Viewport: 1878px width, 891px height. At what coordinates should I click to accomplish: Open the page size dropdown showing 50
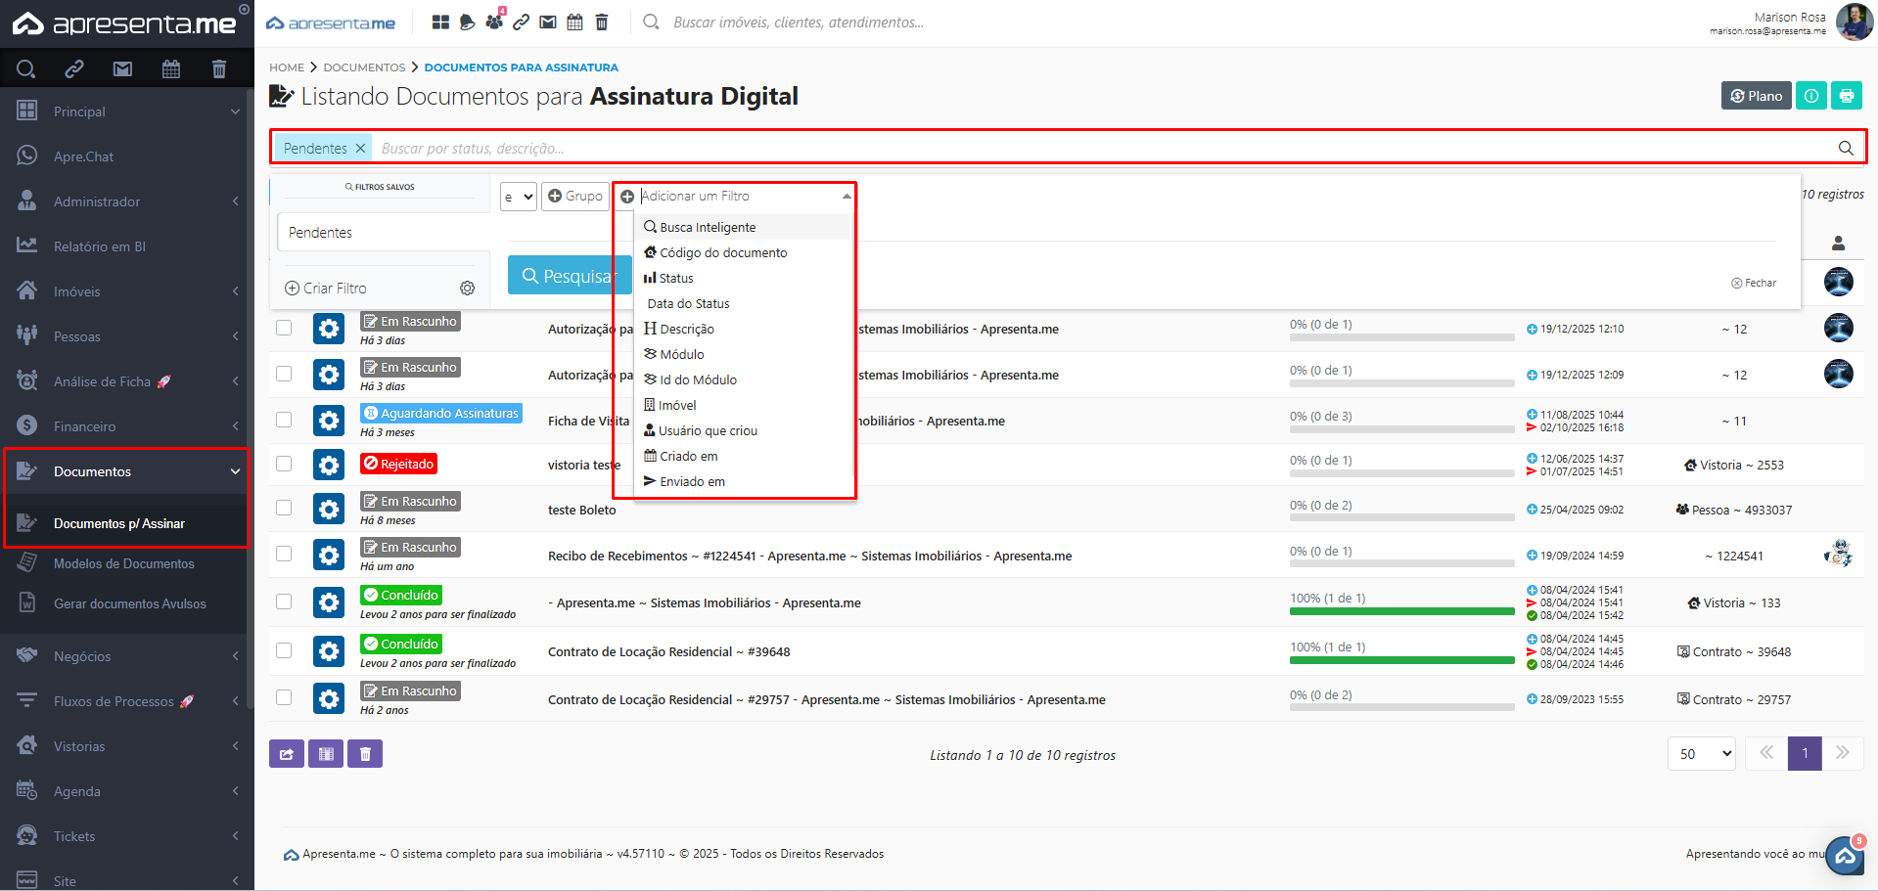tap(1701, 754)
